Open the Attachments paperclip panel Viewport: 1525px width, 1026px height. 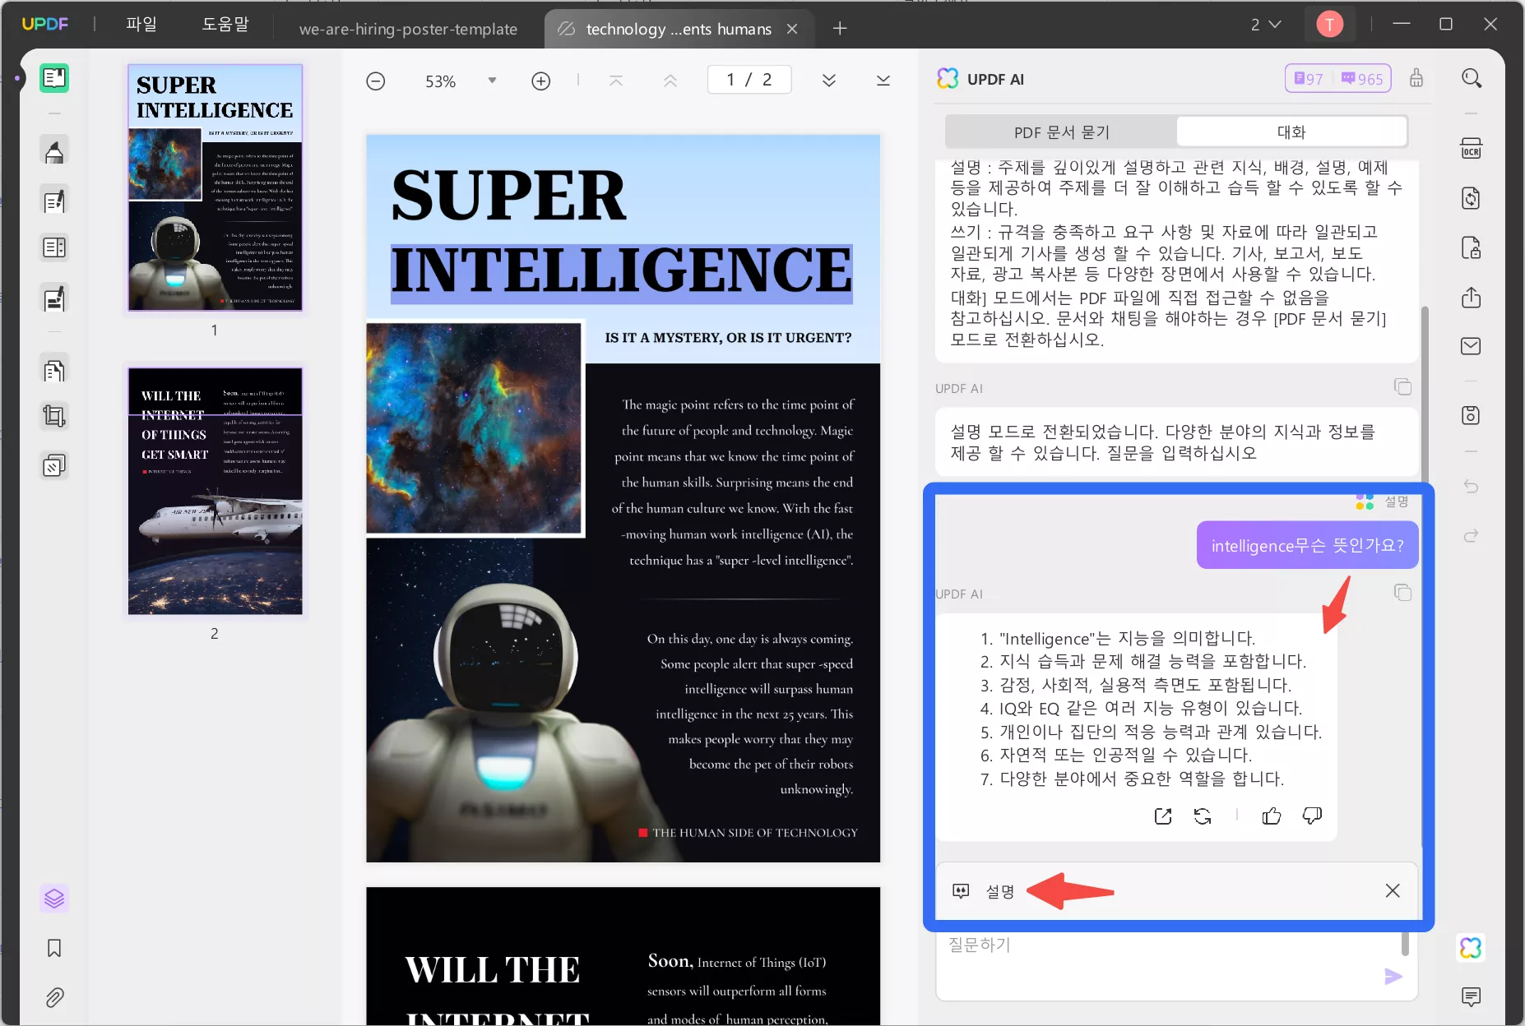click(54, 998)
